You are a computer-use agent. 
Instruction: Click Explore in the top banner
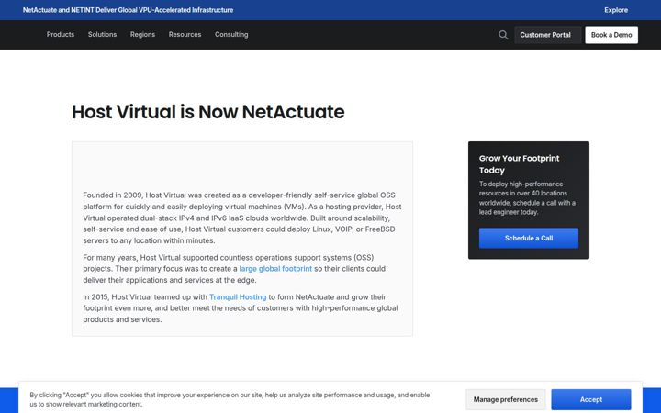click(x=616, y=10)
